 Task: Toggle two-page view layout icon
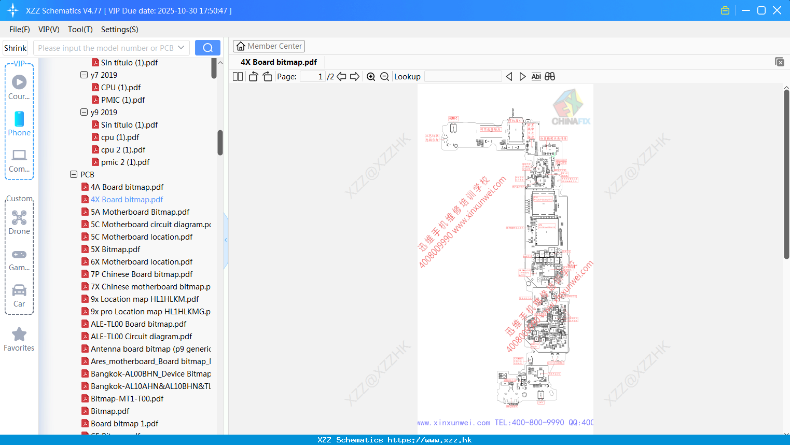coord(238,77)
